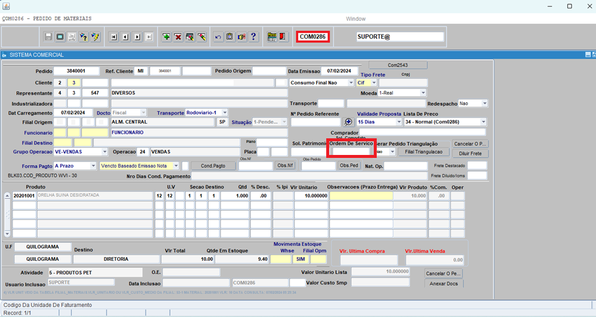Screen dimensions: 596x317
Task: Click the Execute Query lightning icon
Action: pyautogui.click(x=96, y=37)
